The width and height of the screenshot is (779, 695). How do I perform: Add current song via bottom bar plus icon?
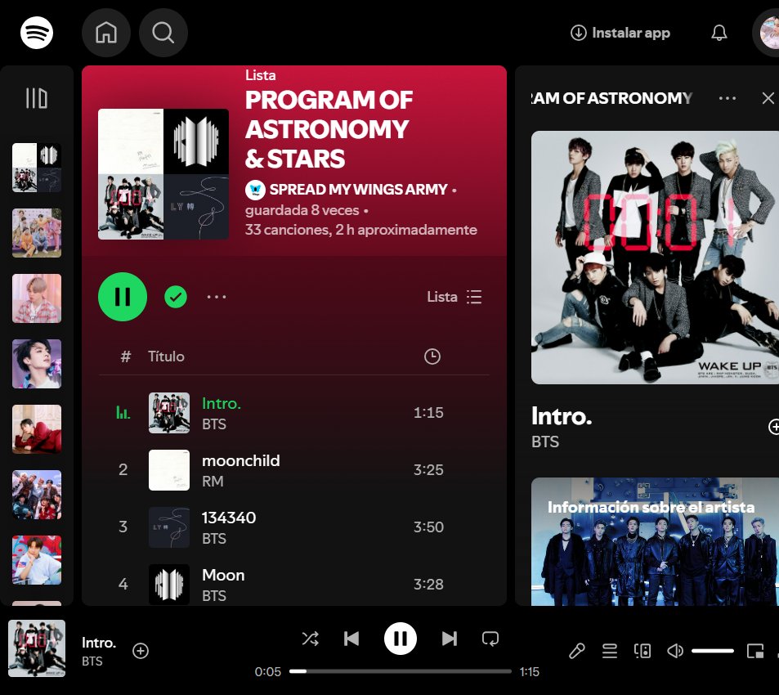(141, 651)
